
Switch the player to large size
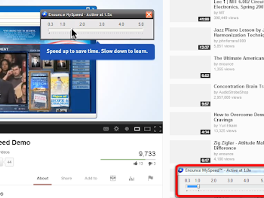pos(147,129)
